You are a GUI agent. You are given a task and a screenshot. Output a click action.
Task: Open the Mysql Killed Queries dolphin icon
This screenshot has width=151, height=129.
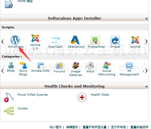(9, 97)
